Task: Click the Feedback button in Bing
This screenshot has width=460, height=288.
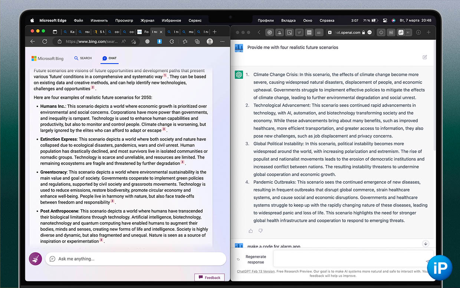Action: coord(210,278)
